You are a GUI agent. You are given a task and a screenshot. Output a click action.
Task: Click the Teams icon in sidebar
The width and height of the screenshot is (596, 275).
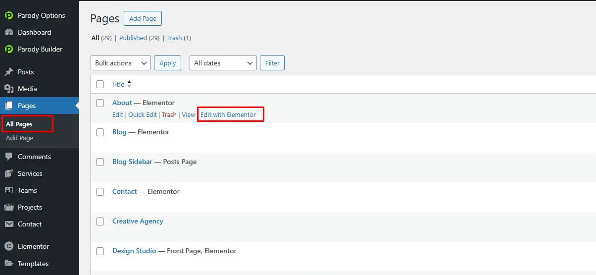9,190
